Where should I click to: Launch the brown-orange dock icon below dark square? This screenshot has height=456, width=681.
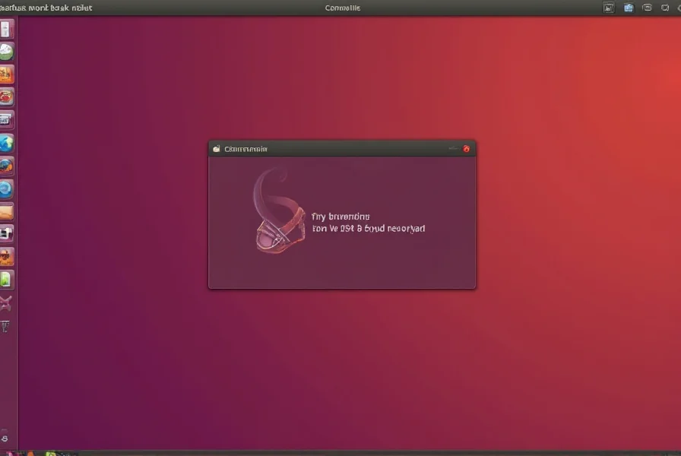coord(6,256)
